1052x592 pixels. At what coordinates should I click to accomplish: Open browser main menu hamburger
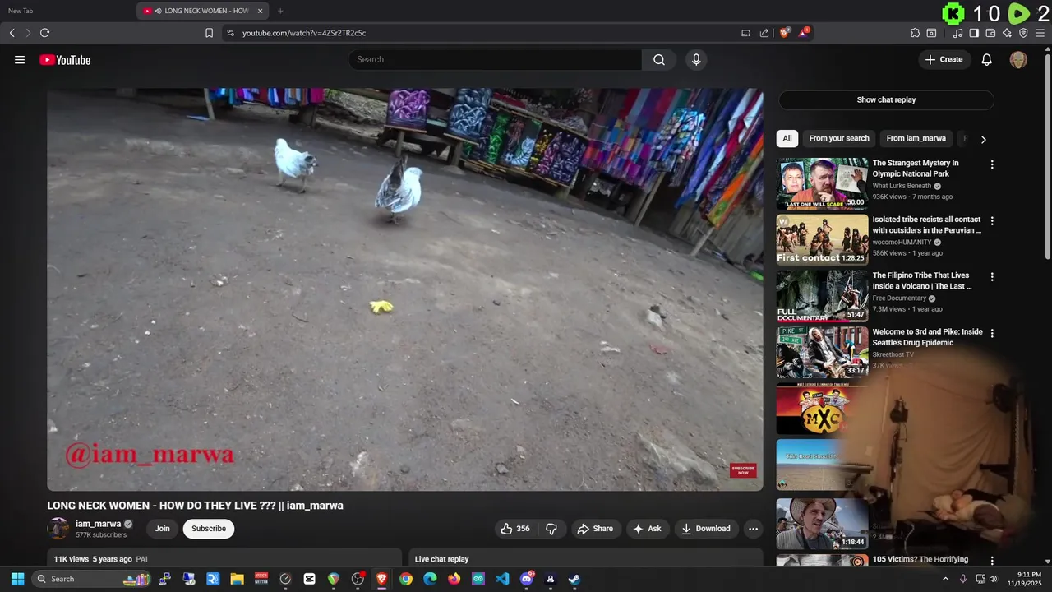[1040, 33]
